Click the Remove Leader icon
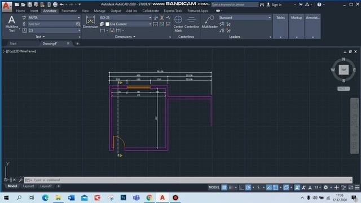Viewport: 361px width, 203px height. coord(228,24)
